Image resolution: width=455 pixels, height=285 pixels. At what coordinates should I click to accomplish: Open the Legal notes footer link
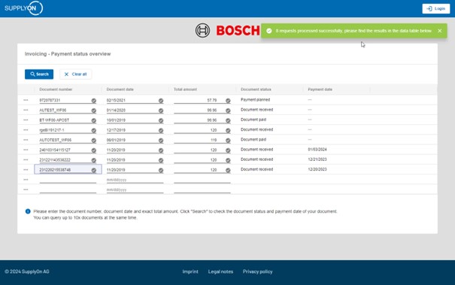[x=220, y=271]
